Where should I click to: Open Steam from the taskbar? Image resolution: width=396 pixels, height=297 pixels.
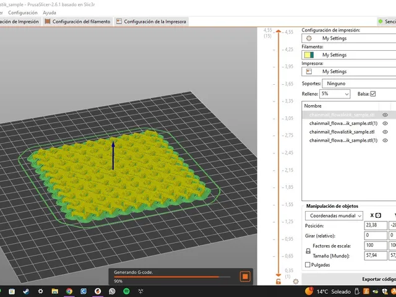click(26, 291)
